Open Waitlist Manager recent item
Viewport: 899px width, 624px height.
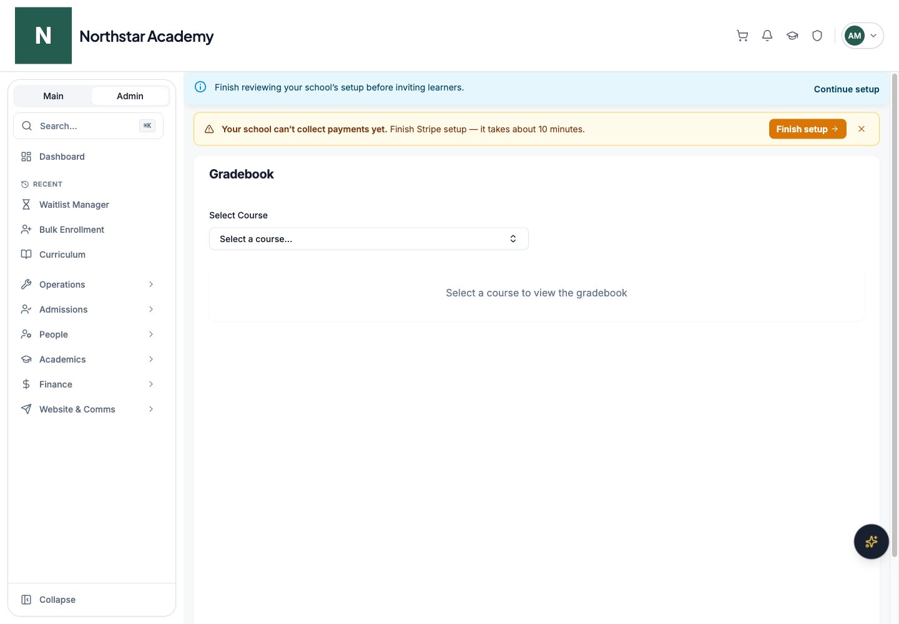[88, 205]
